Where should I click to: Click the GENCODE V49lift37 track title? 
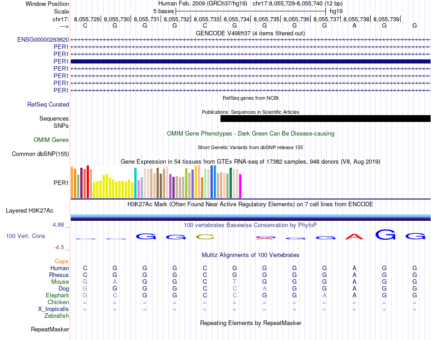click(250, 34)
